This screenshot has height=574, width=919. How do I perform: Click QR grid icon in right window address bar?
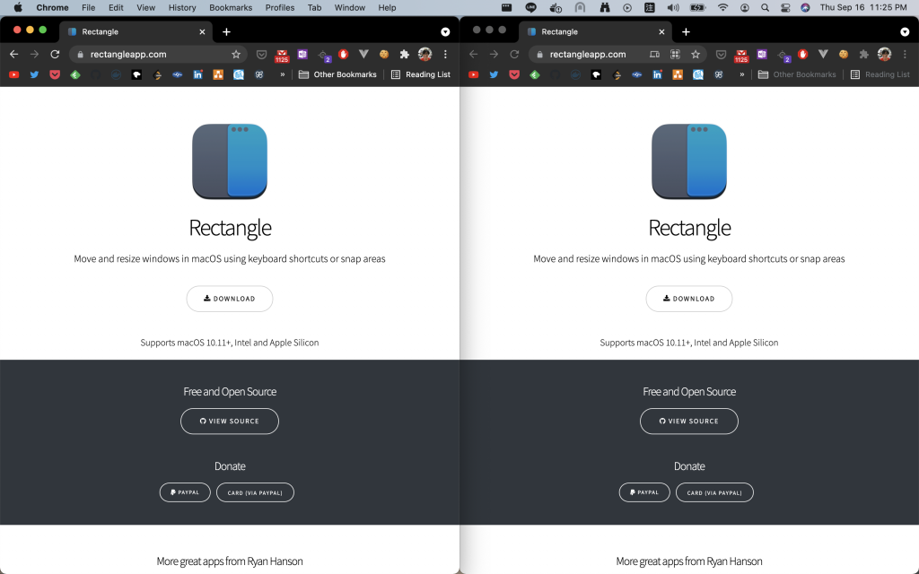tap(675, 55)
